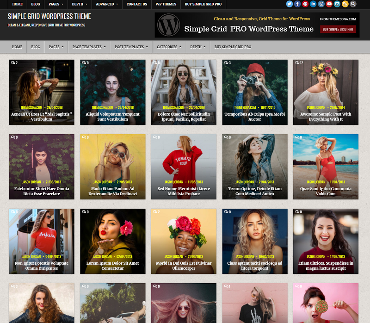370x323 pixels.
Task: Open thumbnail of curly-haired woman in leather jacket
Action: (42, 303)
